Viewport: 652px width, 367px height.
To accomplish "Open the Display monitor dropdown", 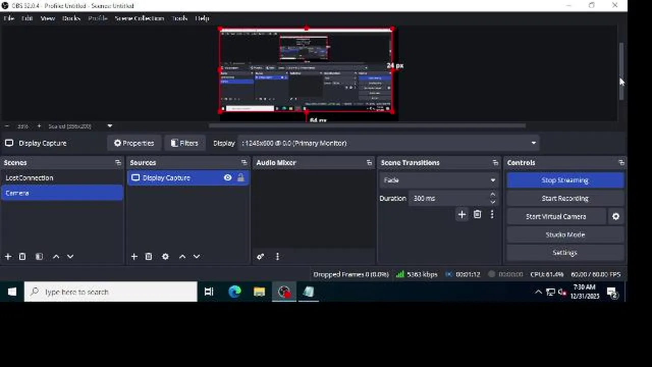I will tap(390, 143).
